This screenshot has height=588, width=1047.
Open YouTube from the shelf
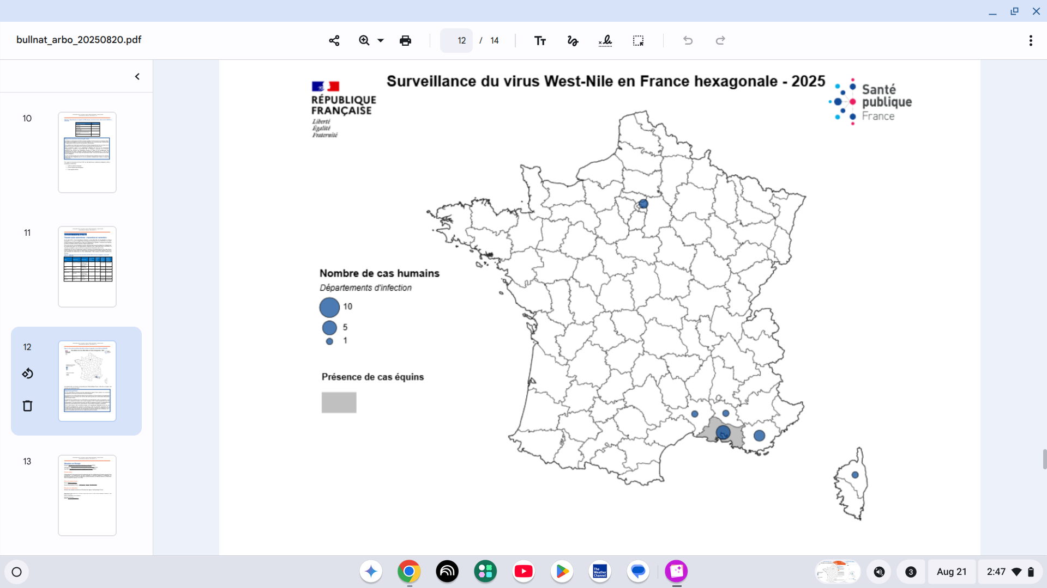[523, 571]
